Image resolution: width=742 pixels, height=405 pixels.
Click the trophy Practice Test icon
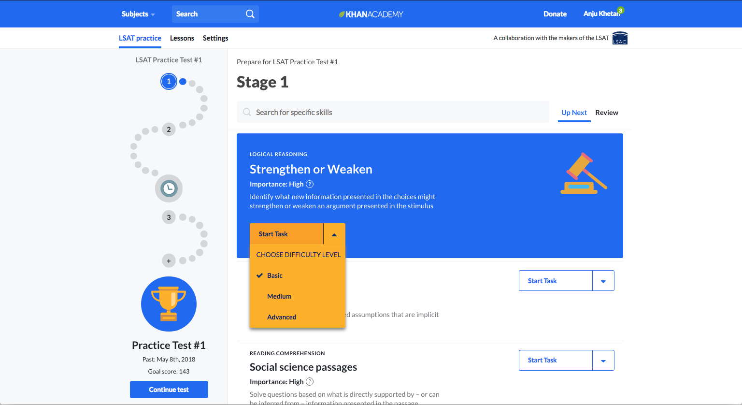tap(169, 304)
